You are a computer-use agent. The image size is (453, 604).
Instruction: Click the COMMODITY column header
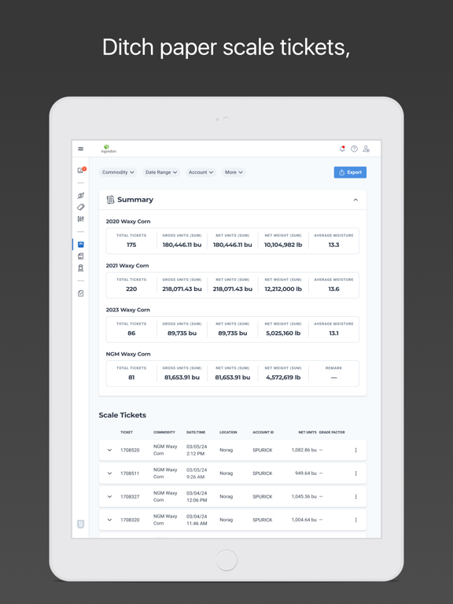pyautogui.click(x=164, y=433)
